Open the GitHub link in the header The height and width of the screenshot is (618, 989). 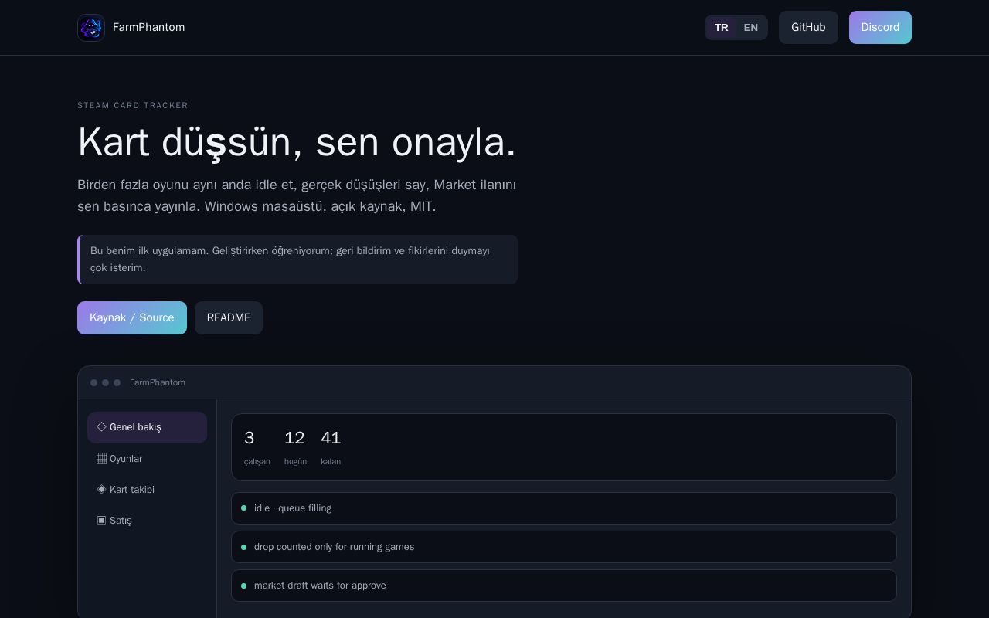(x=808, y=28)
